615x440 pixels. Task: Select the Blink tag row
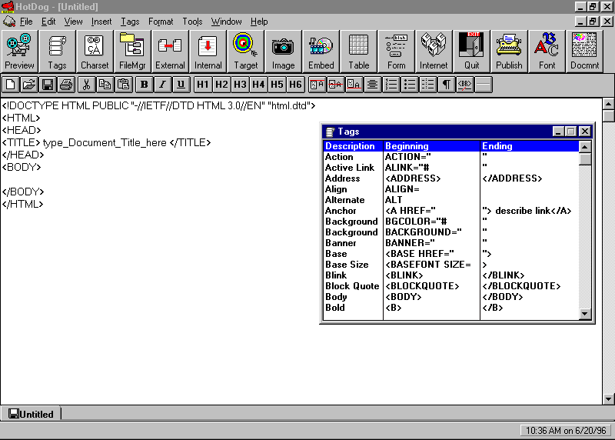tap(451, 275)
